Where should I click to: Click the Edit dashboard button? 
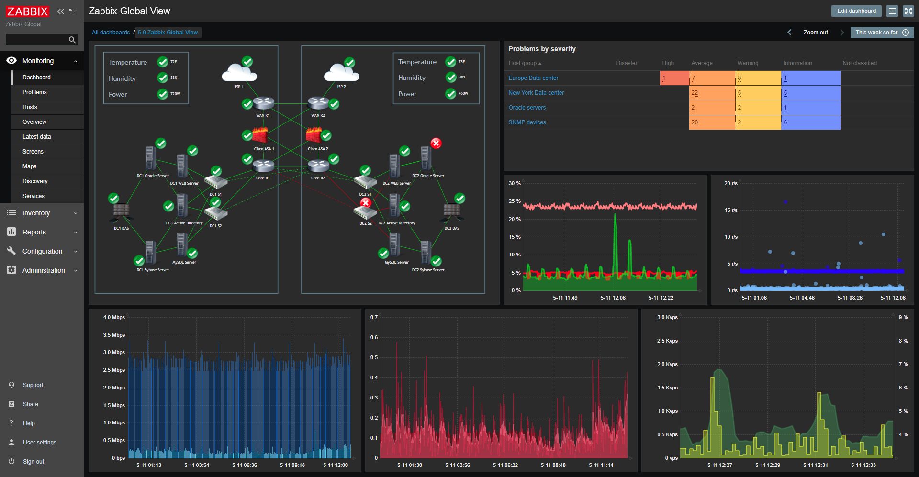pos(856,11)
